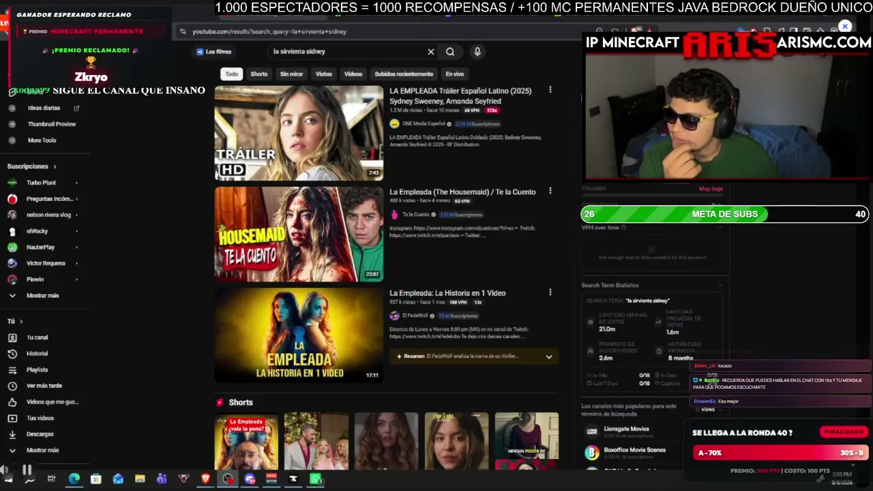
Task: Collapse the VPH over time panel
Action: click(x=720, y=228)
